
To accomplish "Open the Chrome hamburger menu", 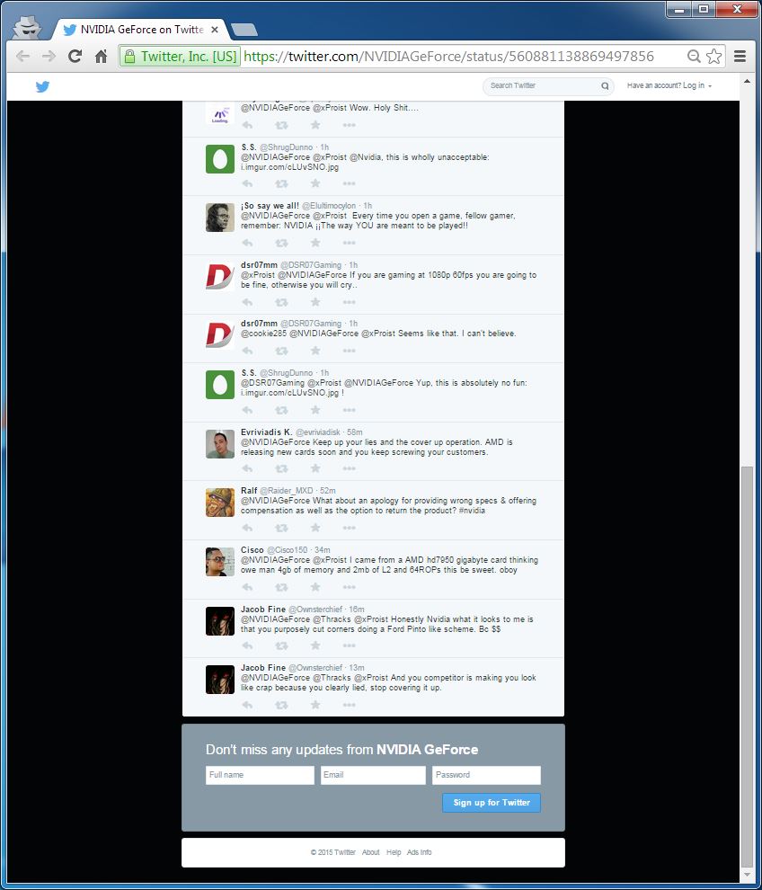I will (740, 57).
